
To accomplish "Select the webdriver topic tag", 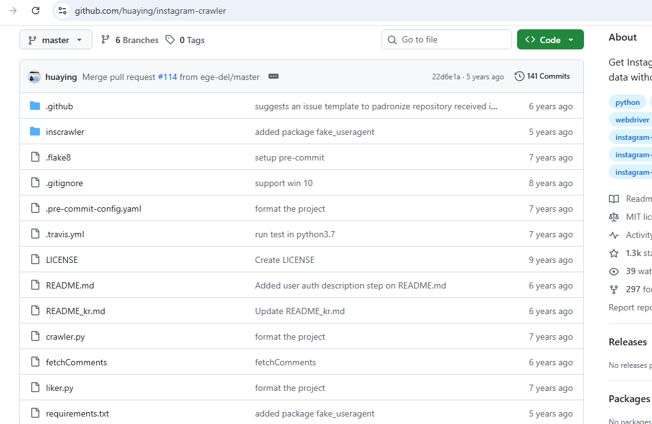I will click(x=631, y=120).
